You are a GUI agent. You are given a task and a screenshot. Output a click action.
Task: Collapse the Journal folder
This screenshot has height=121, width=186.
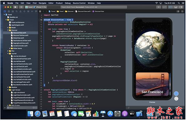click(8, 54)
